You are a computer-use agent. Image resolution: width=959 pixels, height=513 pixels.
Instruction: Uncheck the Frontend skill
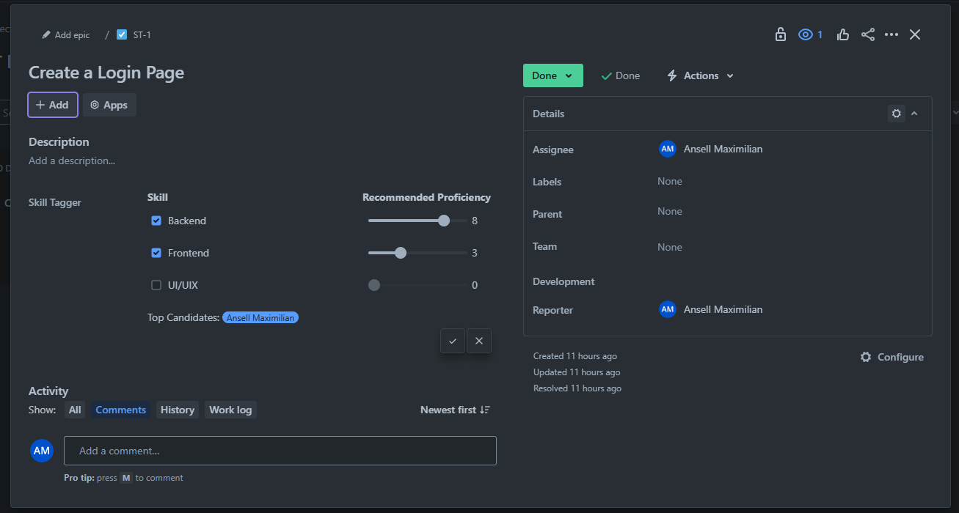pos(156,252)
